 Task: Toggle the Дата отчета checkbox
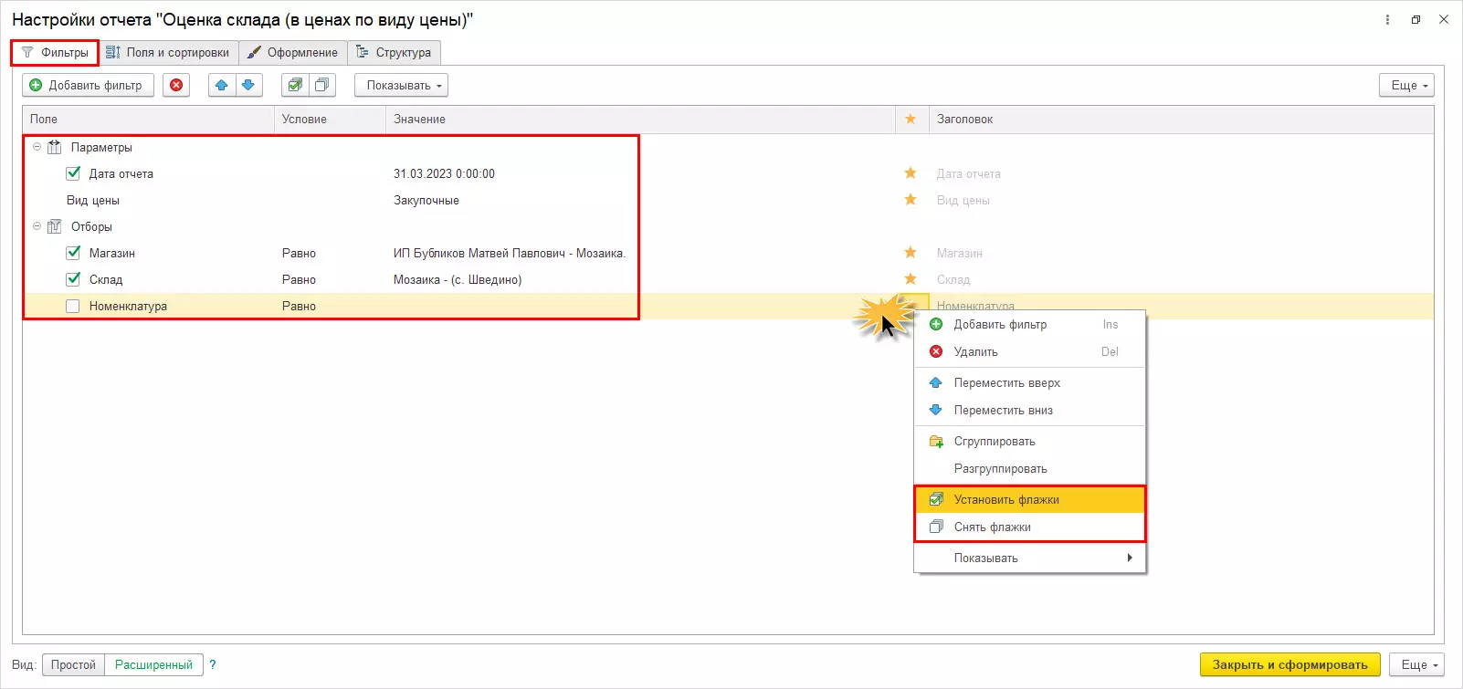tap(73, 173)
